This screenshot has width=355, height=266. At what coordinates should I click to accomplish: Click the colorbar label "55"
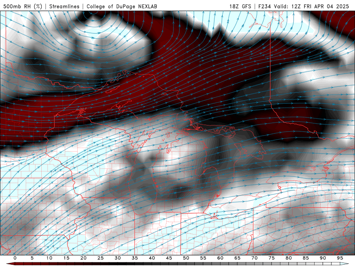point(203,258)
